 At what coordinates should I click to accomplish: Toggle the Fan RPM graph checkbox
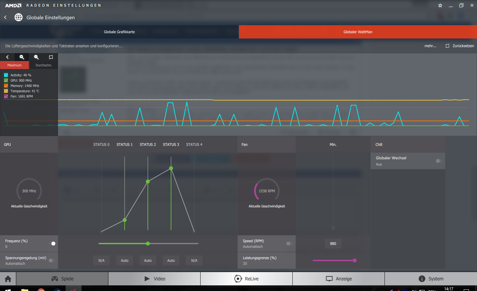coord(6,96)
